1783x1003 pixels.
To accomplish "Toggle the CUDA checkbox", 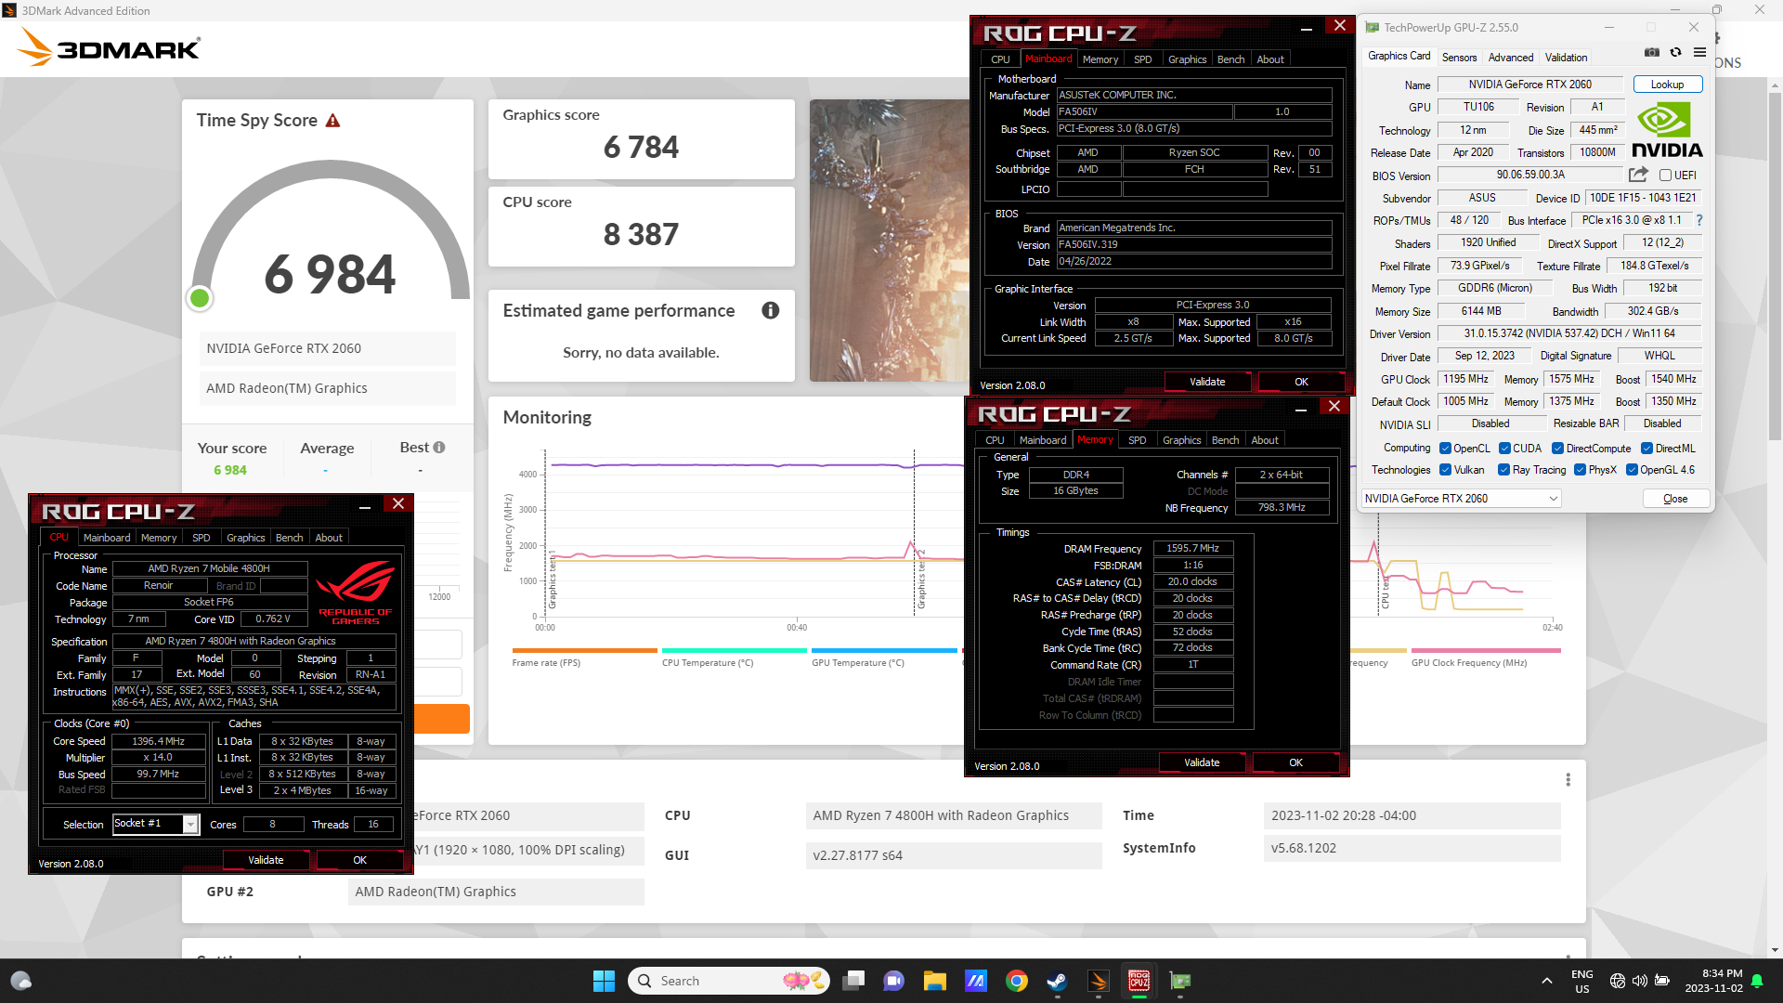I will 1504,448.
